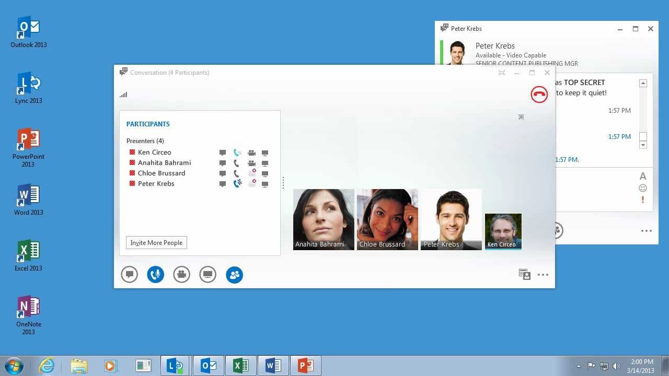This screenshot has height=376, width=669.
Task: Open more options ellipsis in Conversation window
Action: [x=543, y=275]
